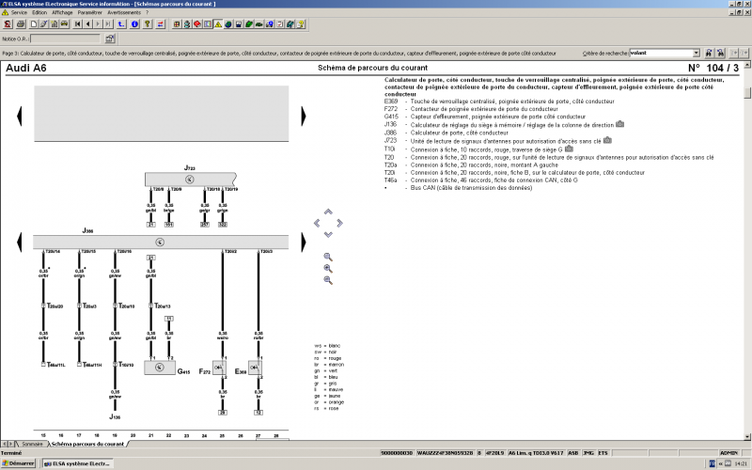This screenshot has width=752, height=470.
Task: Click the Démarrer start button
Action: (x=18, y=463)
